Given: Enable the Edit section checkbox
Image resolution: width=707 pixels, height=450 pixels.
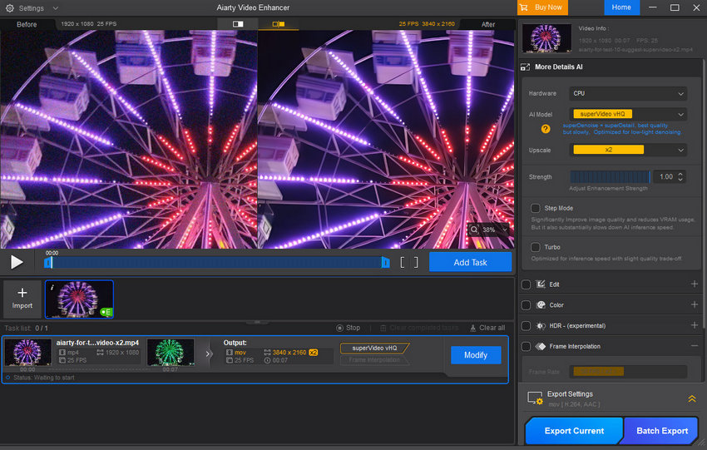Looking at the screenshot, I should [526, 284].
